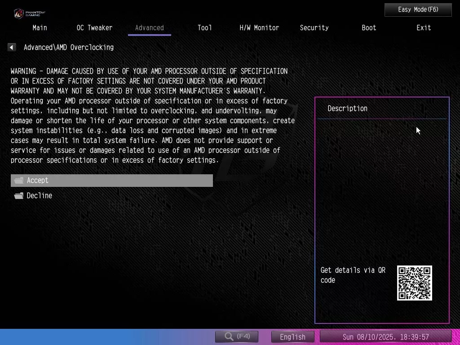Click 'Get details via QR code' text

coord(353,275)
